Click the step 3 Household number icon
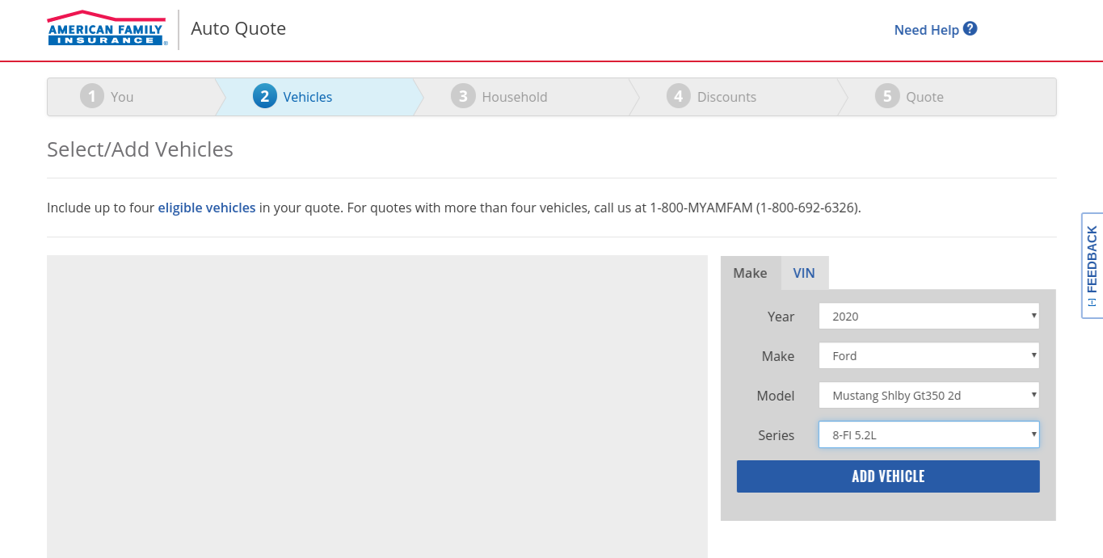Image resolution: width=1103 pixels, height=558 pixels. coord(463,97)
